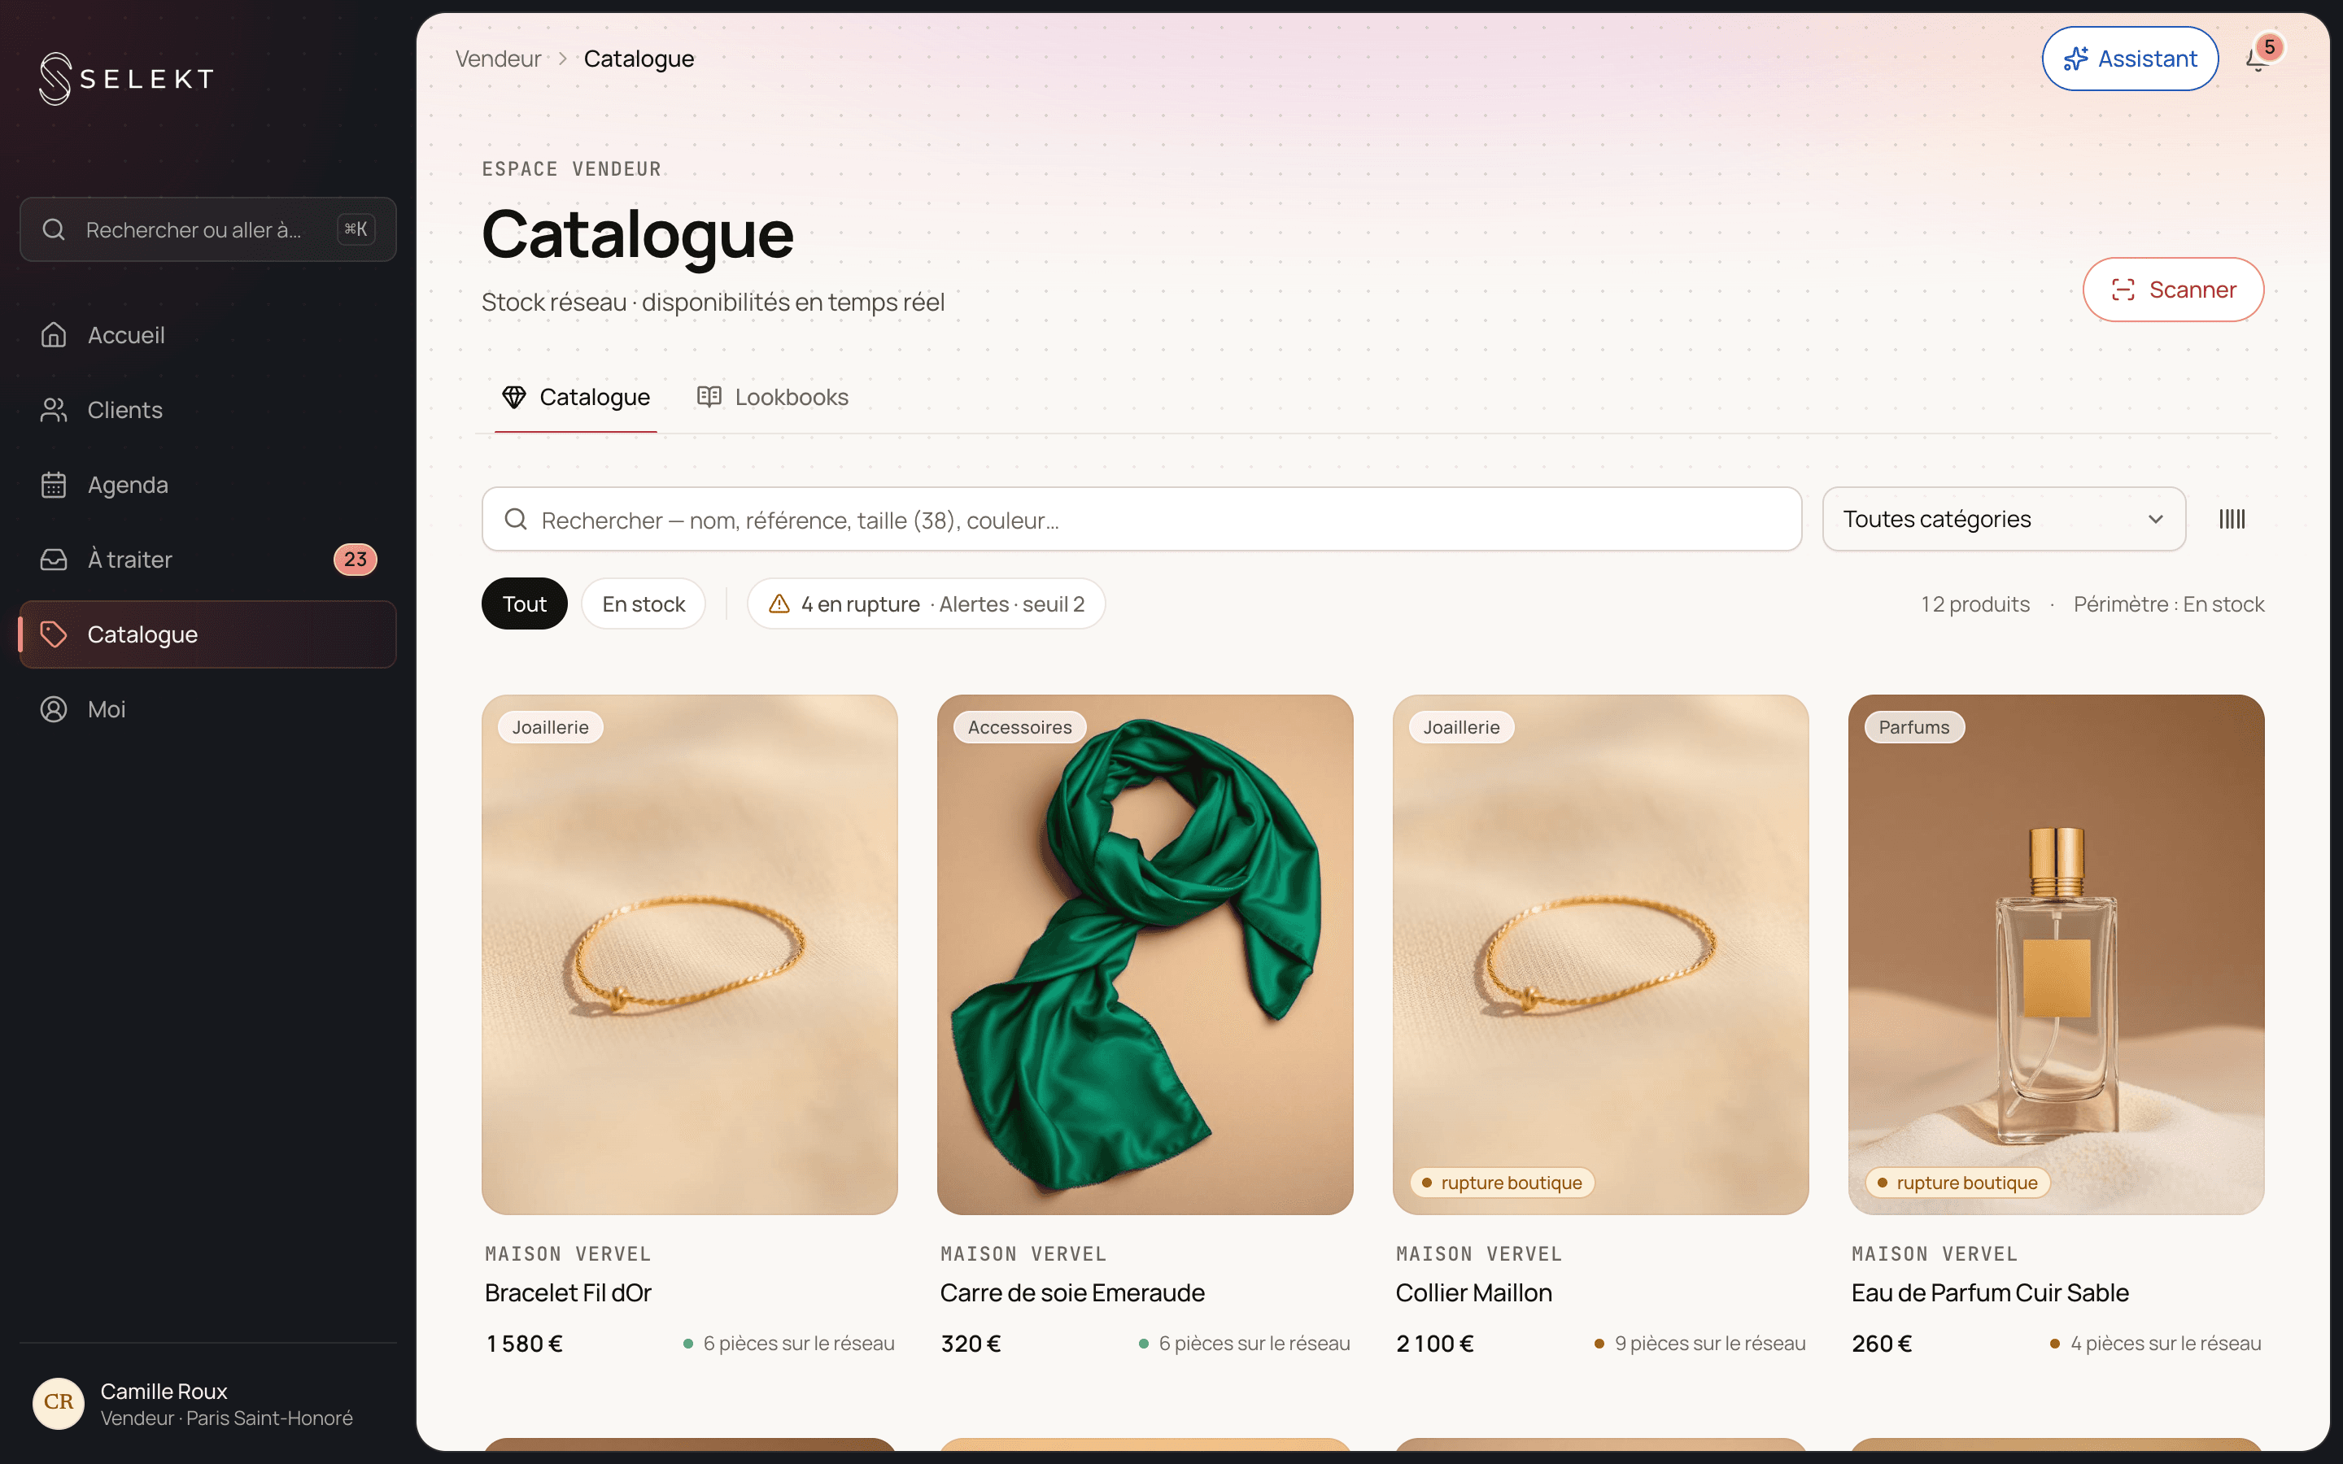Open the barcode view icon
2343x1464 pixels.
click(2232, 519)
